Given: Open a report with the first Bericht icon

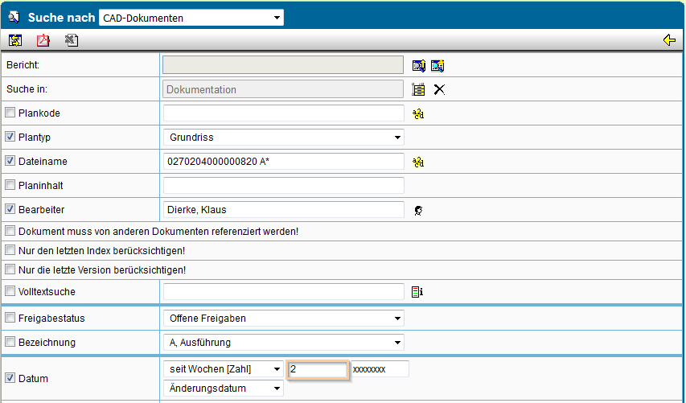Looking at the screenshot, I should pos(419,66).
